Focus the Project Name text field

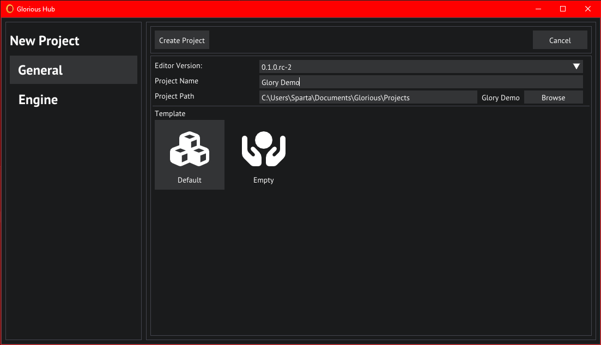click(x=421, y=82)
